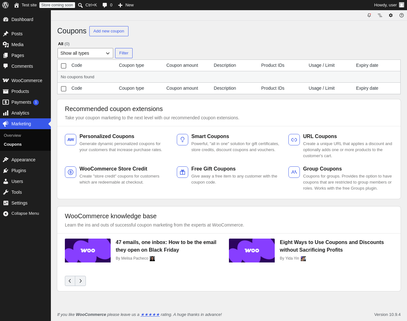
Task: Click the Smart Coupons lightbulb icon
Action: click(x=183, y=140)
